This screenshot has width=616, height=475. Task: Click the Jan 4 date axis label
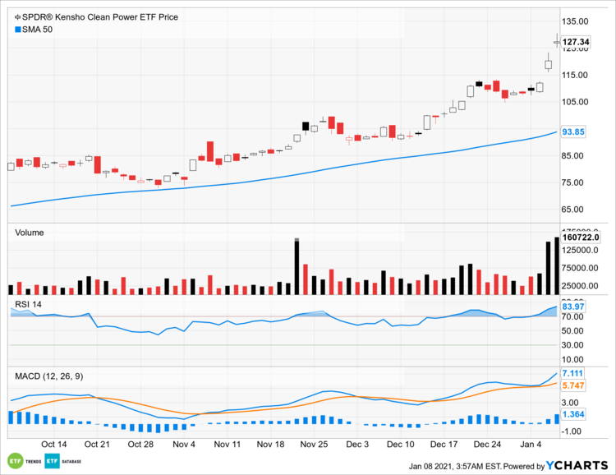(530, 444)
